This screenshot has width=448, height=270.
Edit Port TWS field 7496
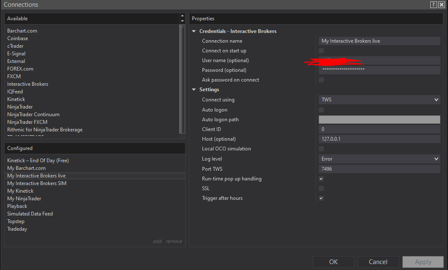coord(380,169)
